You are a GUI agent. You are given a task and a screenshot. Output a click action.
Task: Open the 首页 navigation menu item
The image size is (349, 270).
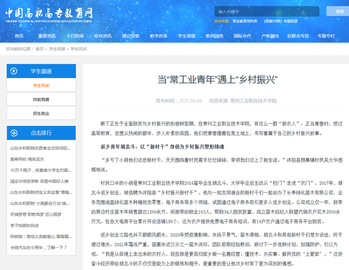[x=19, y=36]
